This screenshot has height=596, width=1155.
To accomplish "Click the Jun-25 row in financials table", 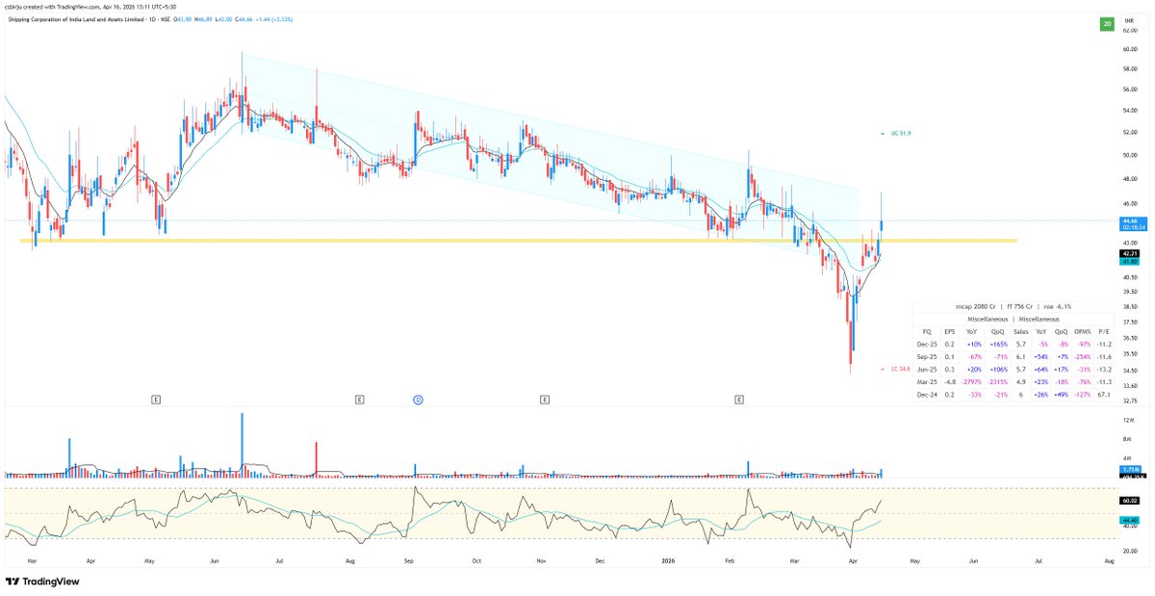I will click(x=1014, y=369).
